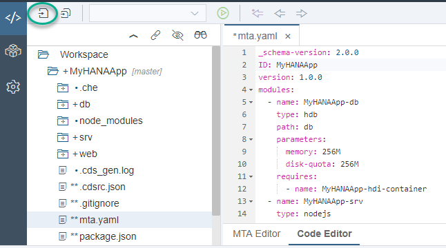Click the .che folder icon
The height and width of the screenshot is (248, 446).
tap(63, 88)
